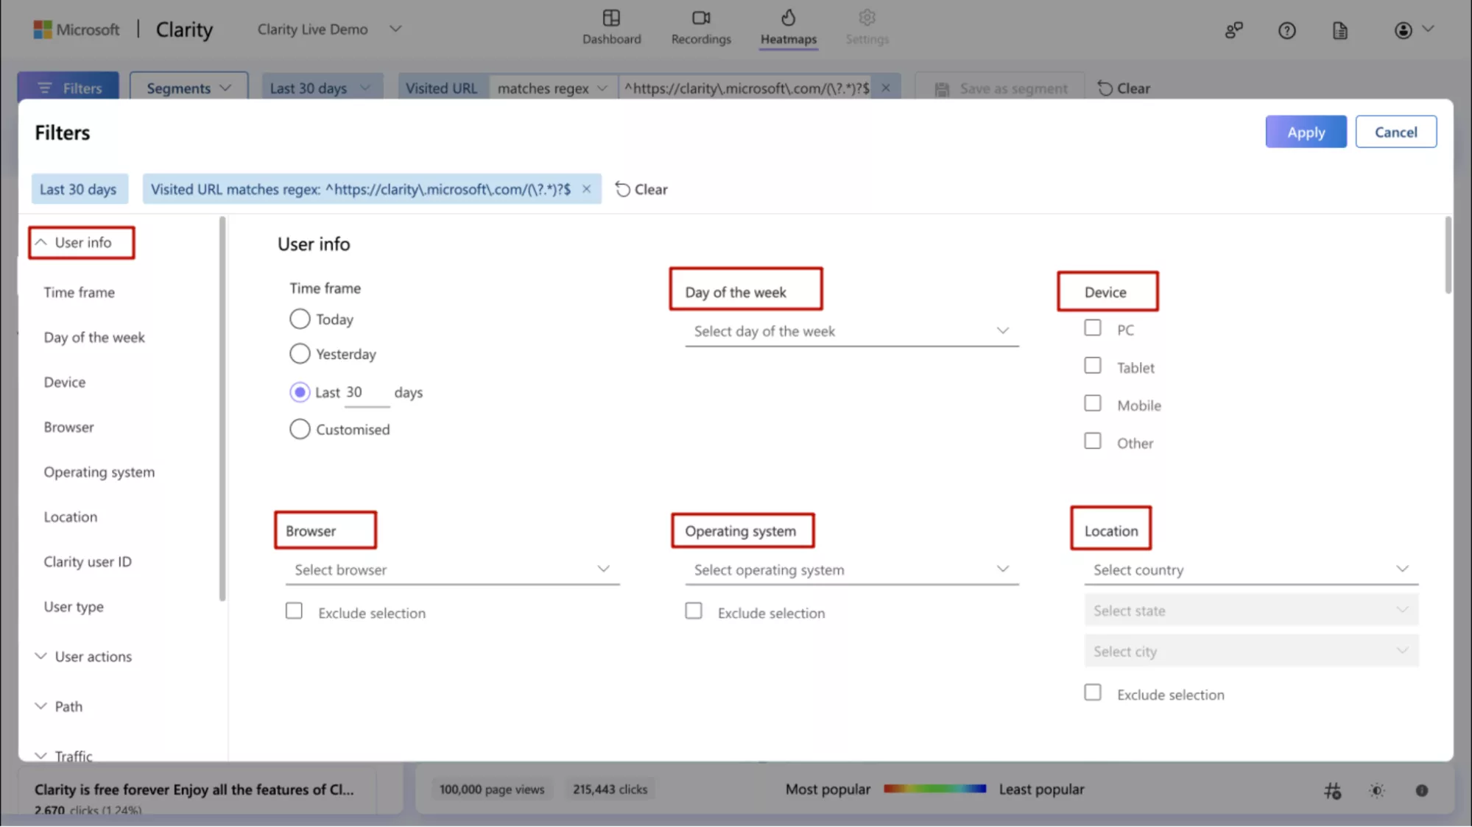
Task: Open the Recordings camera icon
Action: click(x=700, y=18)
